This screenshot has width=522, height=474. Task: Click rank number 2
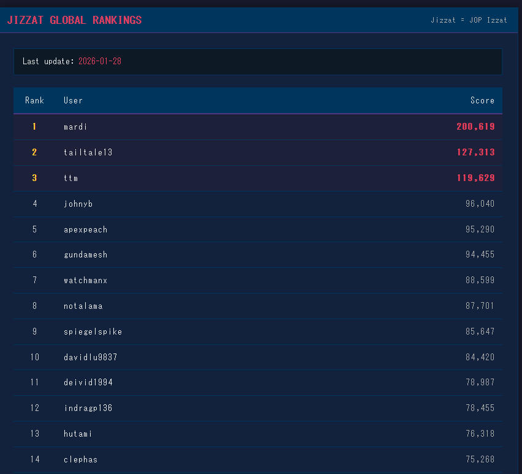click(34, 152)
